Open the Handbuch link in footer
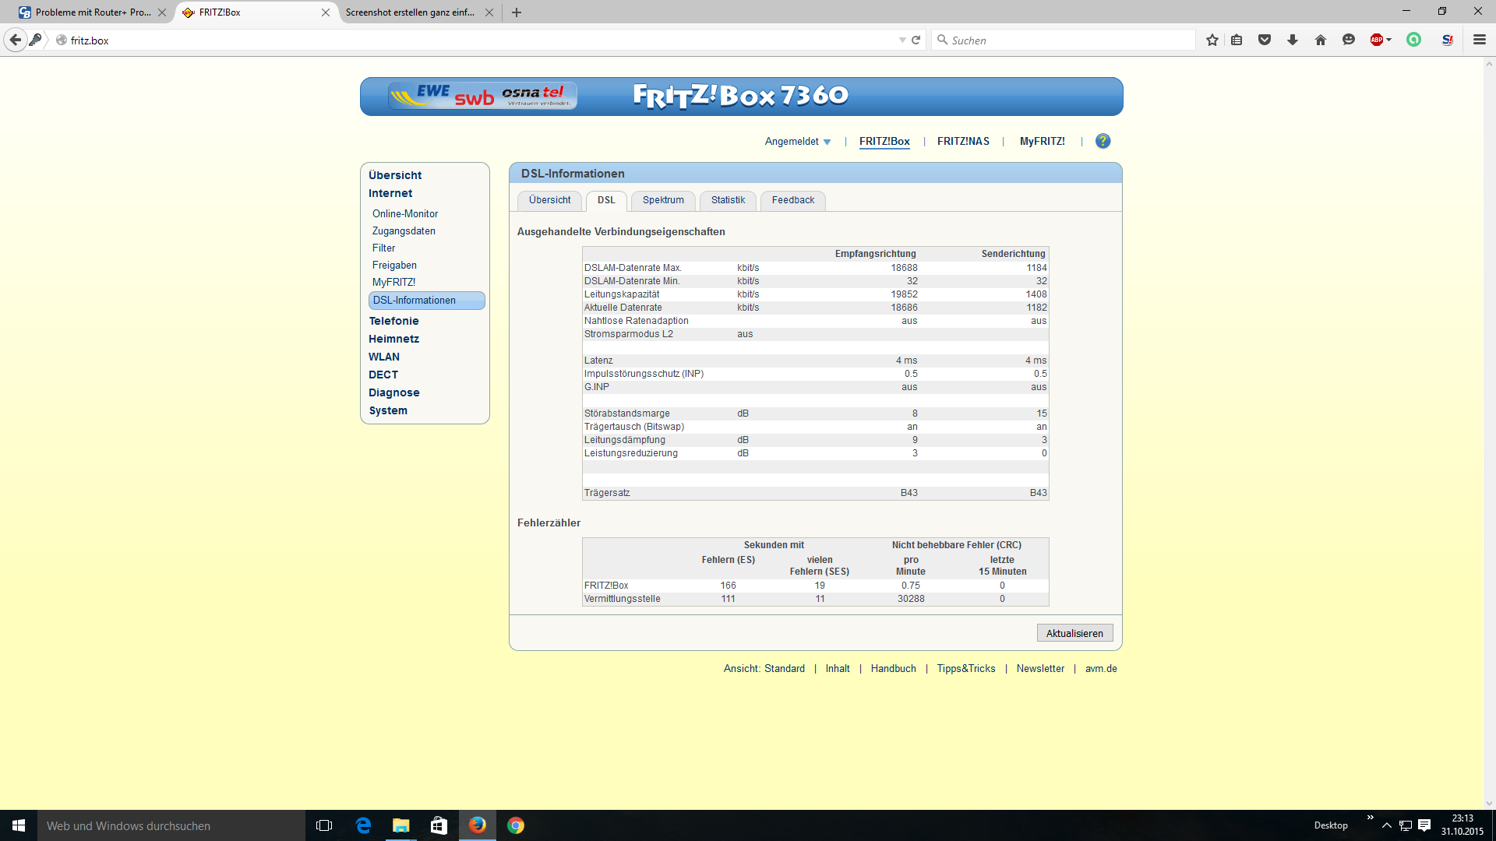This screenshot has height=841, width=1496. pos(893,668)
